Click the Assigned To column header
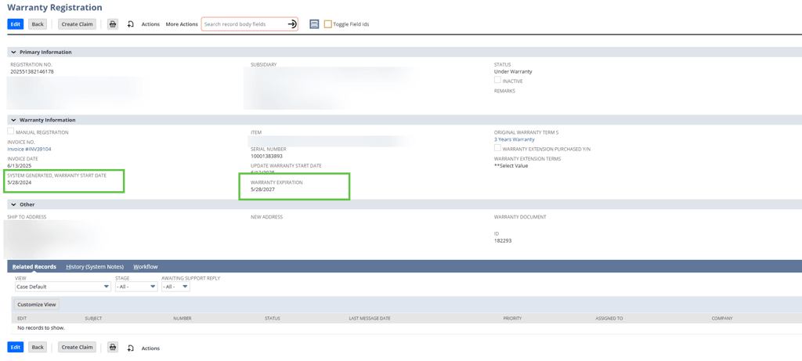 click(609, 318)
